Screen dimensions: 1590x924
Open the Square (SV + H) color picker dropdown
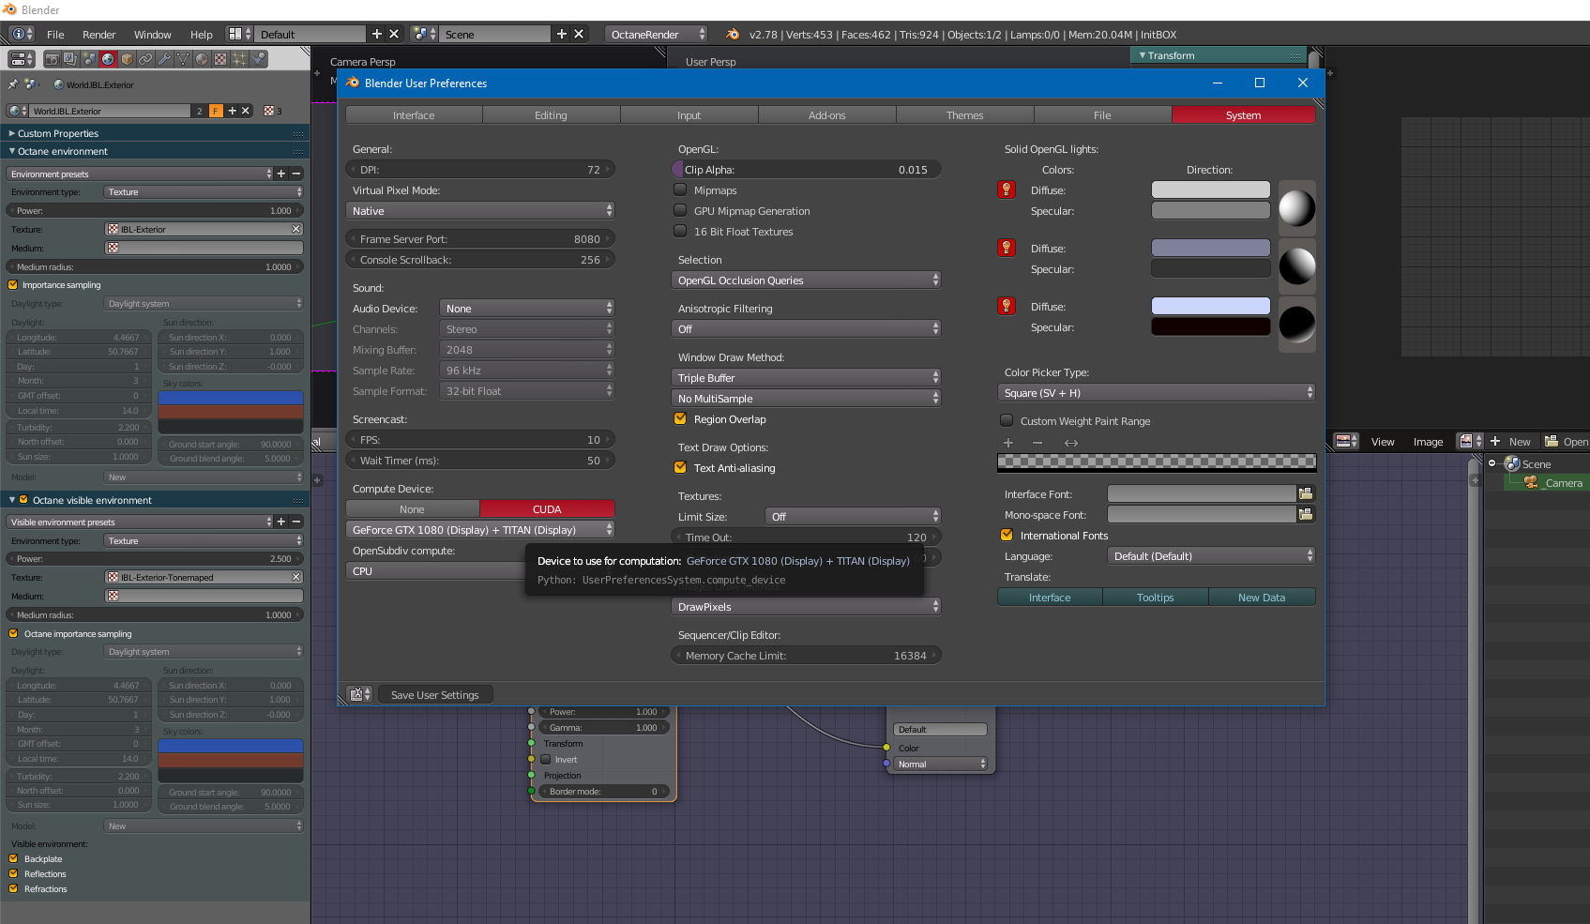point(1157,393)
